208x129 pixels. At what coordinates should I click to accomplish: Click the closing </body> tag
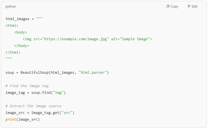point(22,46)
